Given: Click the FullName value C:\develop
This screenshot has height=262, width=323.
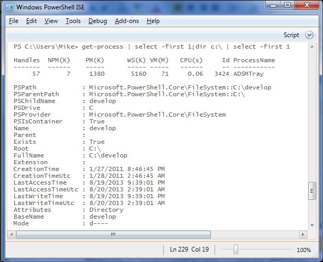Looking at the screenshot, I should (x=108, y=155).
